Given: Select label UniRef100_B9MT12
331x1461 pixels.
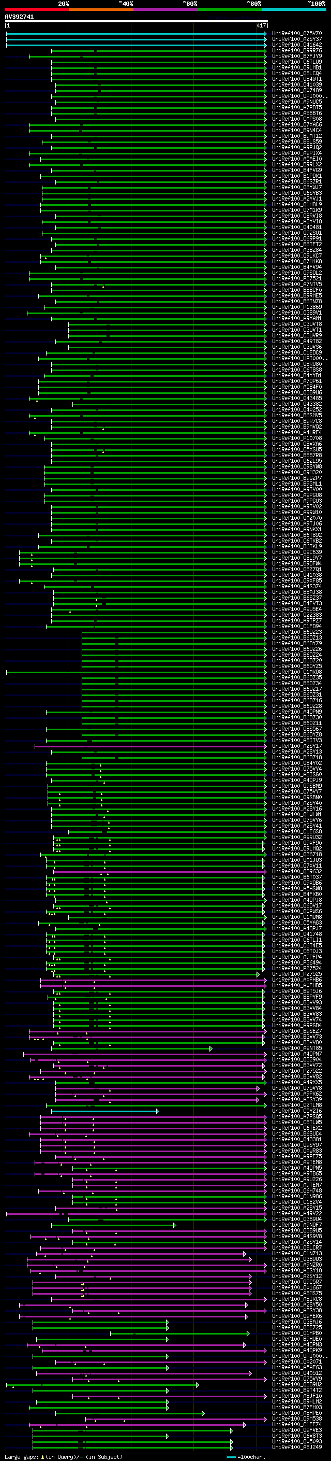Looking at the screenshot, I should [297, 136].
